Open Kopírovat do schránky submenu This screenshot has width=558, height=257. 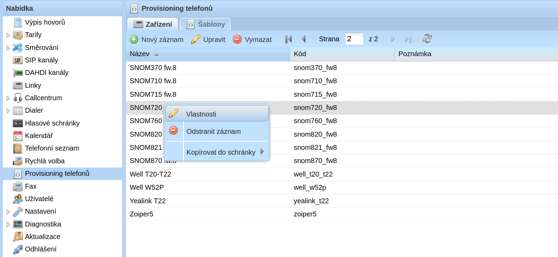click(217, 152)
